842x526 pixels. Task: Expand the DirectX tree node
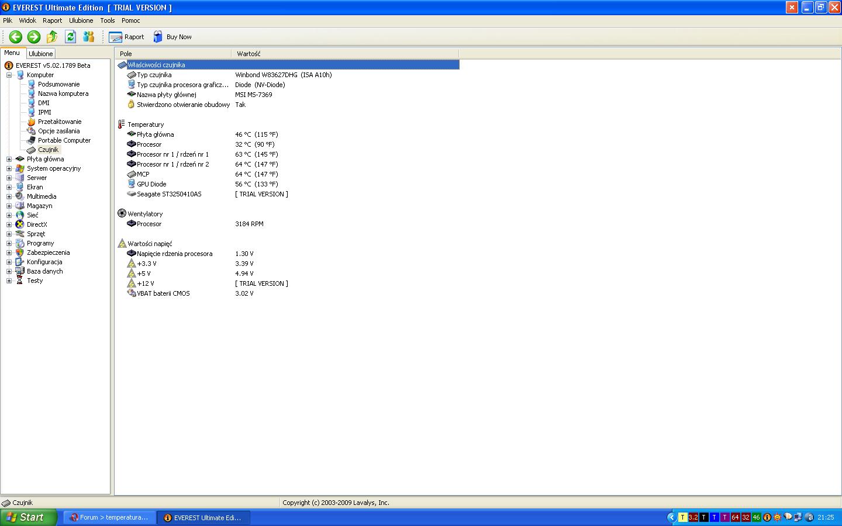pos(9,224)
